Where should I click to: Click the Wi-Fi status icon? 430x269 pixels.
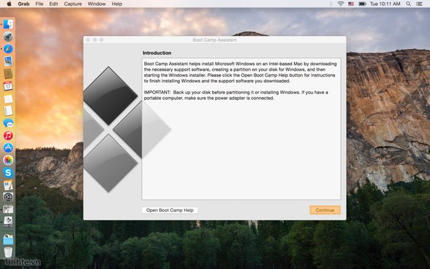340,4
